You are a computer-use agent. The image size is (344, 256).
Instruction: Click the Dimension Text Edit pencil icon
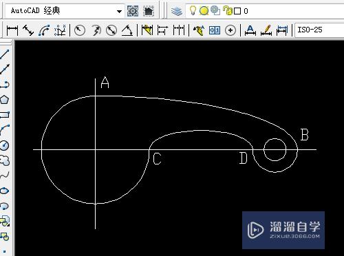click(266, 30)
